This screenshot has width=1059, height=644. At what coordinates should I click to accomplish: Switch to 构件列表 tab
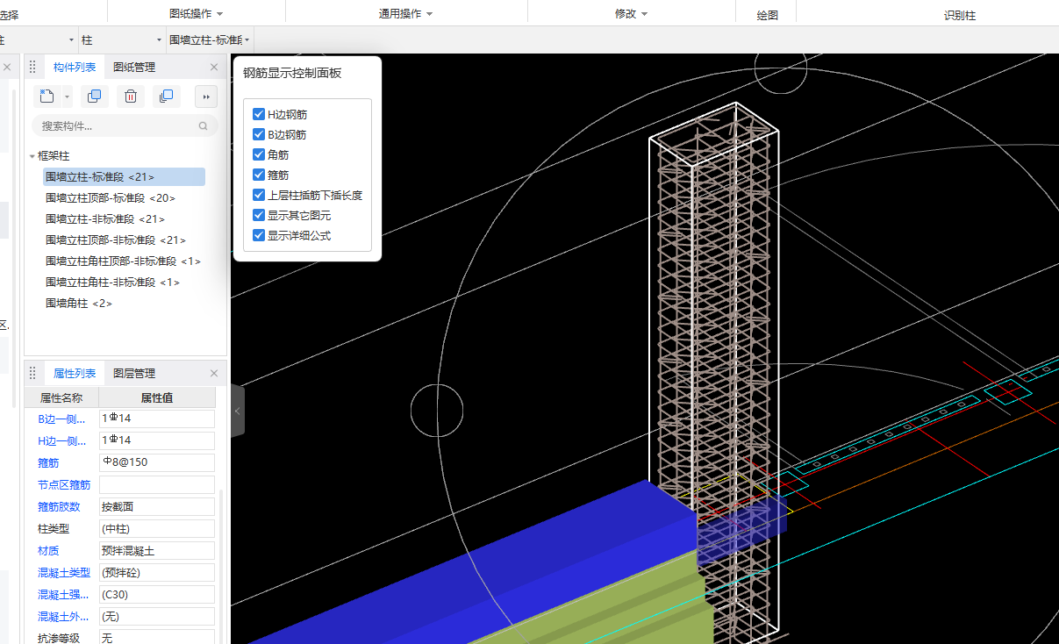[x=75, y=67]
